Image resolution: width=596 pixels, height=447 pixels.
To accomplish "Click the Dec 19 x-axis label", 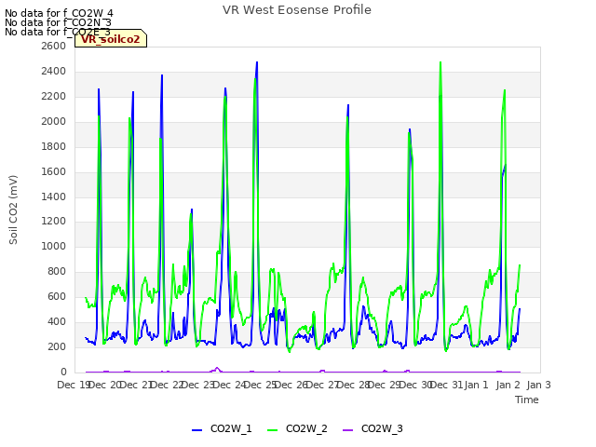I will coord(73,385).
